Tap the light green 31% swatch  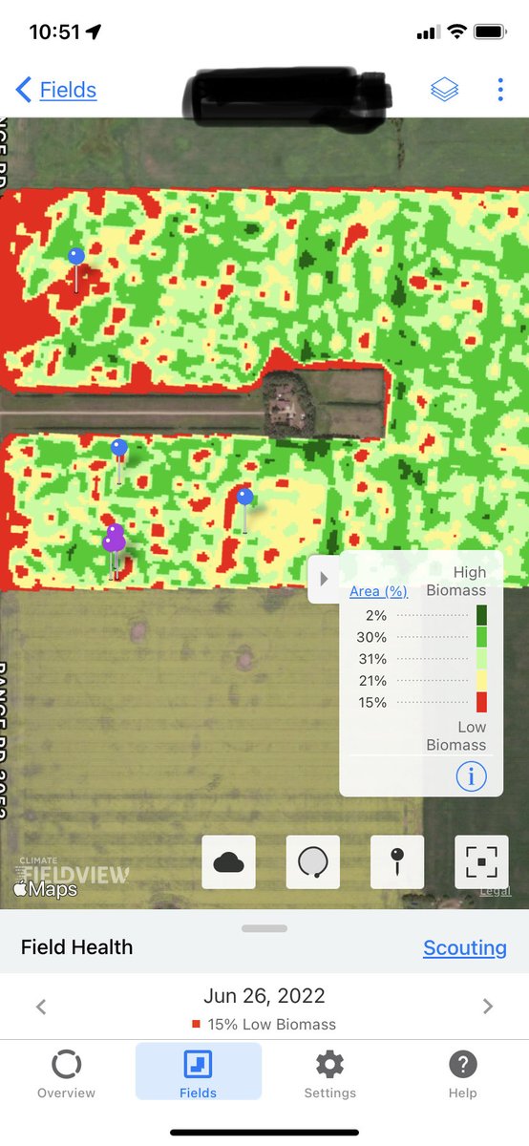(x=481, y=659)
